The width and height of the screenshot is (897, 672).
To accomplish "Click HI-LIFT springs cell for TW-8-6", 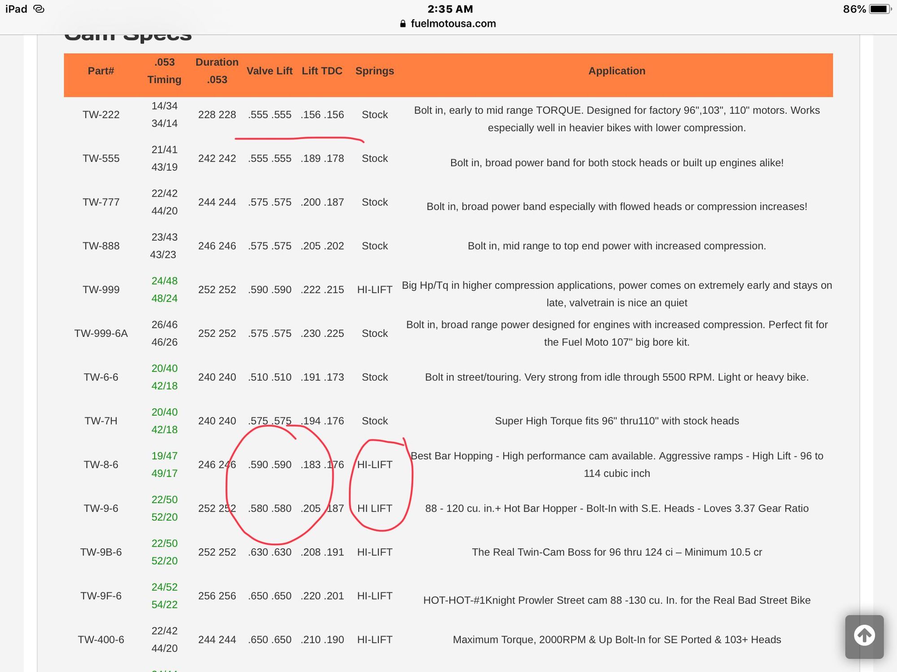I will coord(374,465).
